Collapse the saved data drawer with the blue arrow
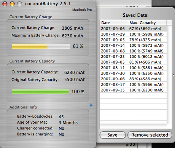The height and width of the screenshot is (148, 175). tap(91, 105)
